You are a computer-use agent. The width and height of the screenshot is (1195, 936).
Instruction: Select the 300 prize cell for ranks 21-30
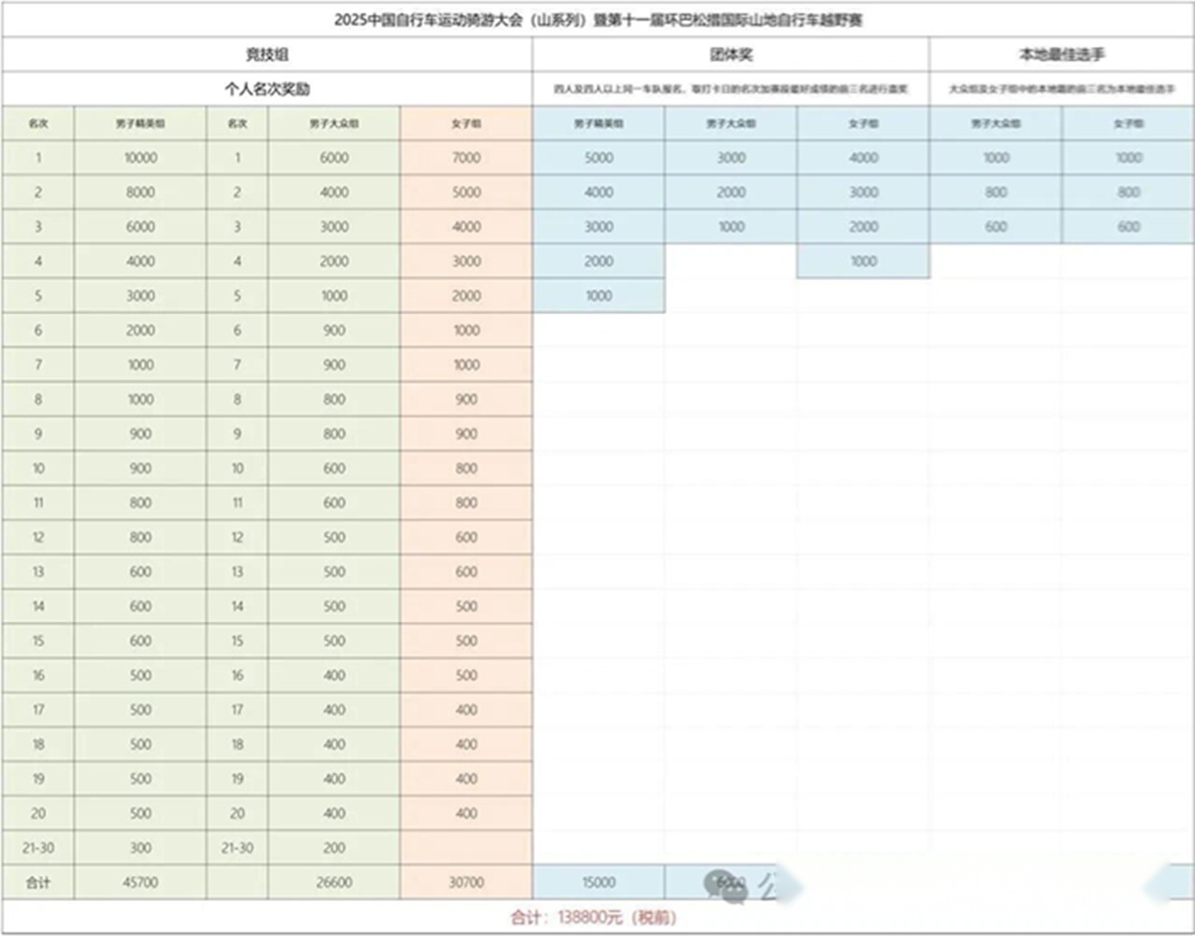click(x=141, y=847)
